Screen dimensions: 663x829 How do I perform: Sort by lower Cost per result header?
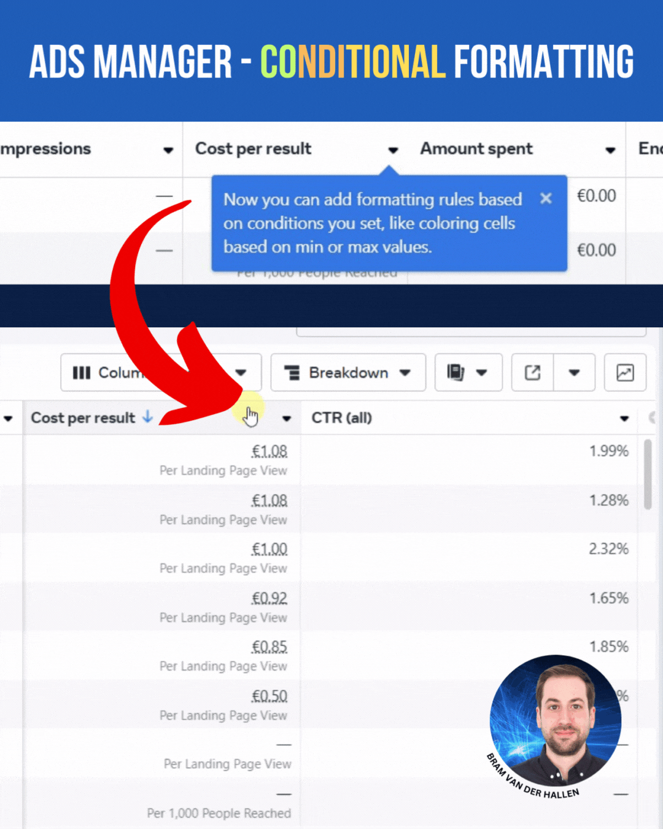click(83, 418)
